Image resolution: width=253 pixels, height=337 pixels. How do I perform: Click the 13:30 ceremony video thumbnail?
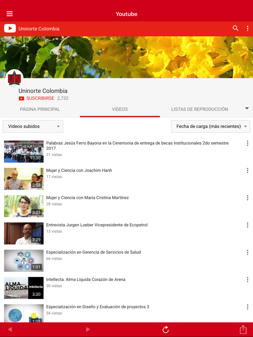(x=24, y=152)
